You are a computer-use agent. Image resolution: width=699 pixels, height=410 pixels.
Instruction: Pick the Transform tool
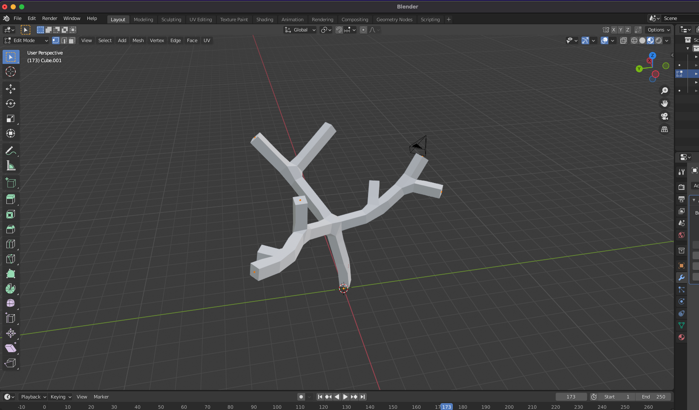pyautogui.click(x=11, y=133)
